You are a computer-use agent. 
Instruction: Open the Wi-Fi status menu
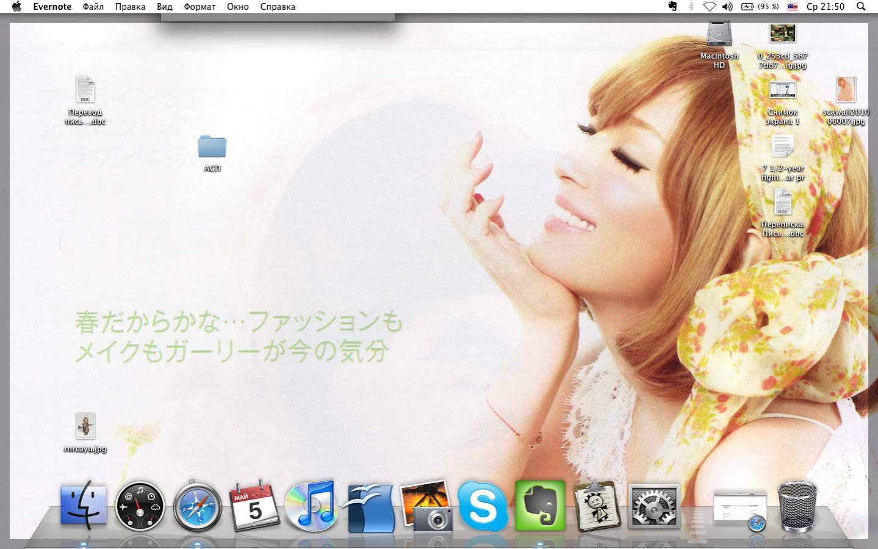pyautogui.click(x=709, y=7)
